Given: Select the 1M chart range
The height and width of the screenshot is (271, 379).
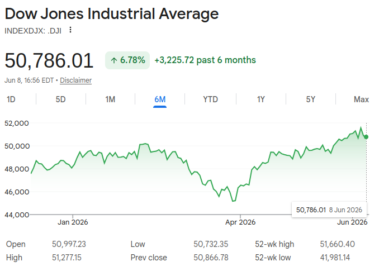Looking at the screenshot, I should 110,99.
